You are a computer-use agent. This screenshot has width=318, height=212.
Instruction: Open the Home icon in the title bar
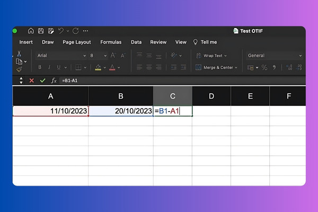click(31, 31)
